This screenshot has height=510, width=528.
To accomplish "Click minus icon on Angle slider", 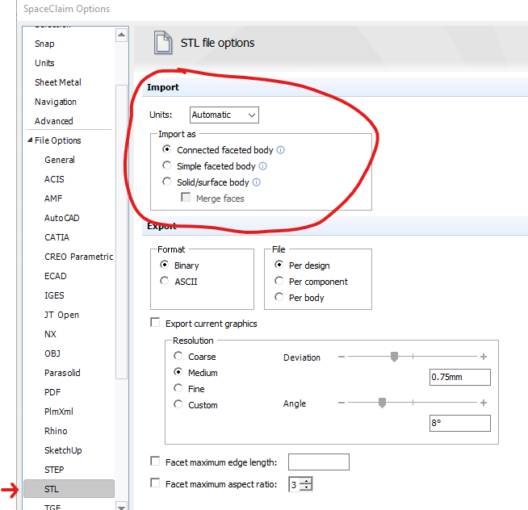I will click(342, 403).
